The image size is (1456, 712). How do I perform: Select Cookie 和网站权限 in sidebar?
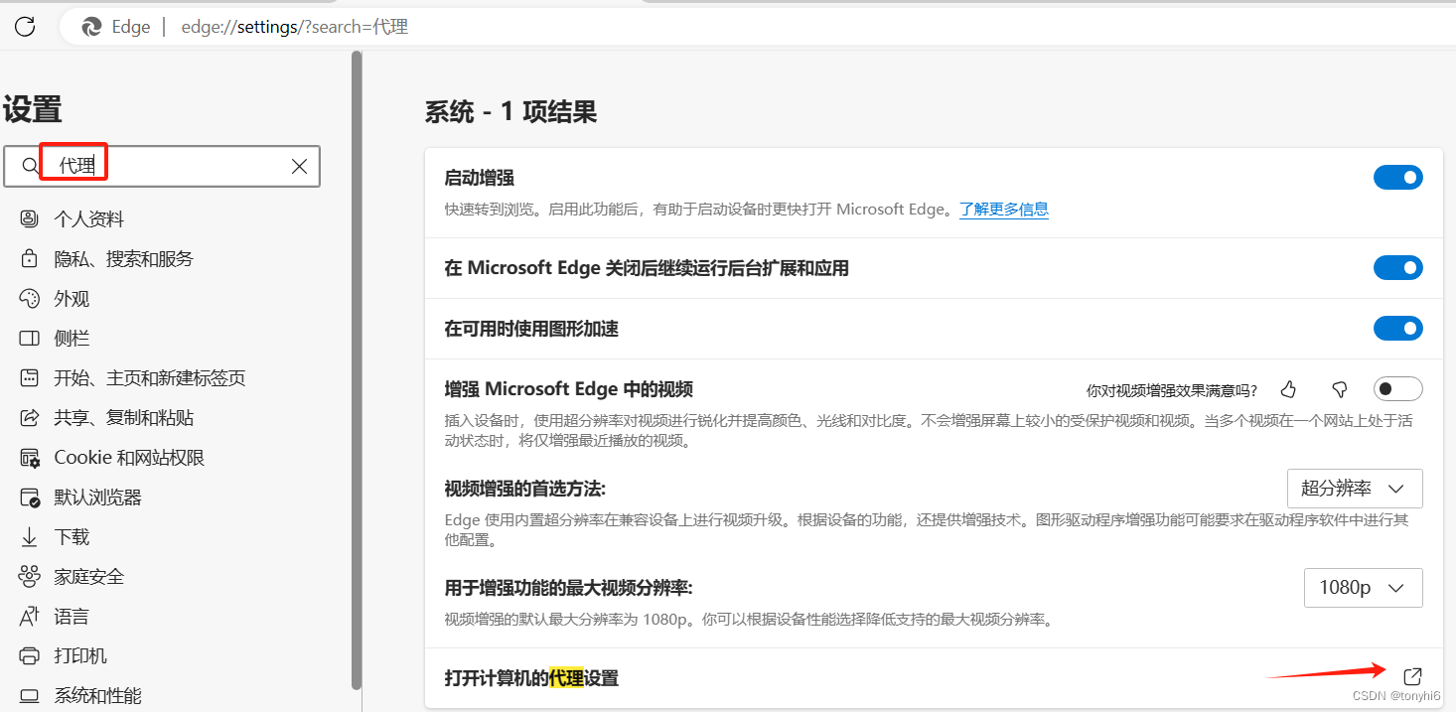pos(129,458)
